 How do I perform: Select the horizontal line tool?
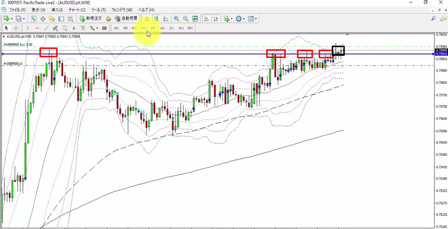37,28
